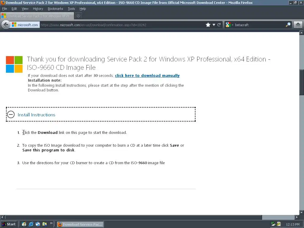Click the network connection system tray icon
Viewport: 304px width, 228px height.
273,224
